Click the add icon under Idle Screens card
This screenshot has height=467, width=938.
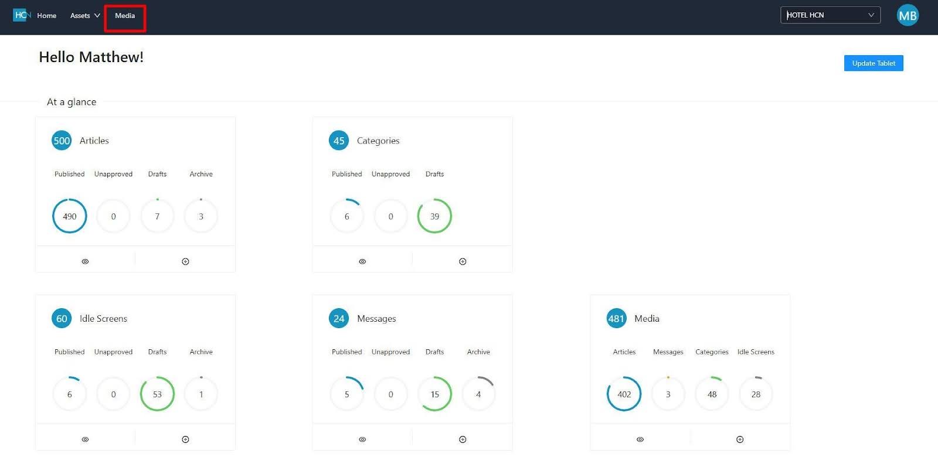[185, 439]
